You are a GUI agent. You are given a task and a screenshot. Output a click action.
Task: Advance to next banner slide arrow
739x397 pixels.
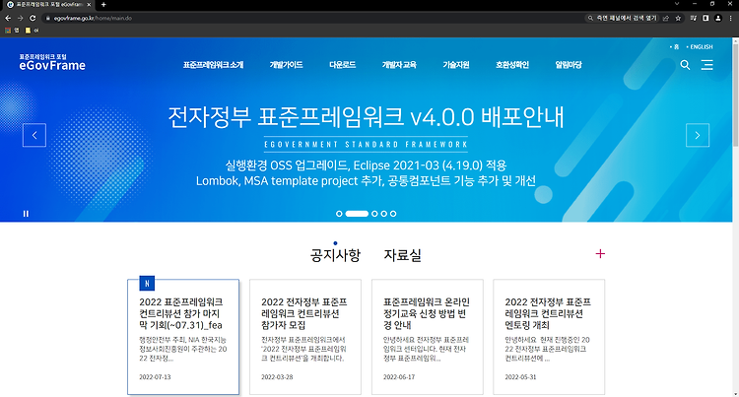(x=698, y=135)
